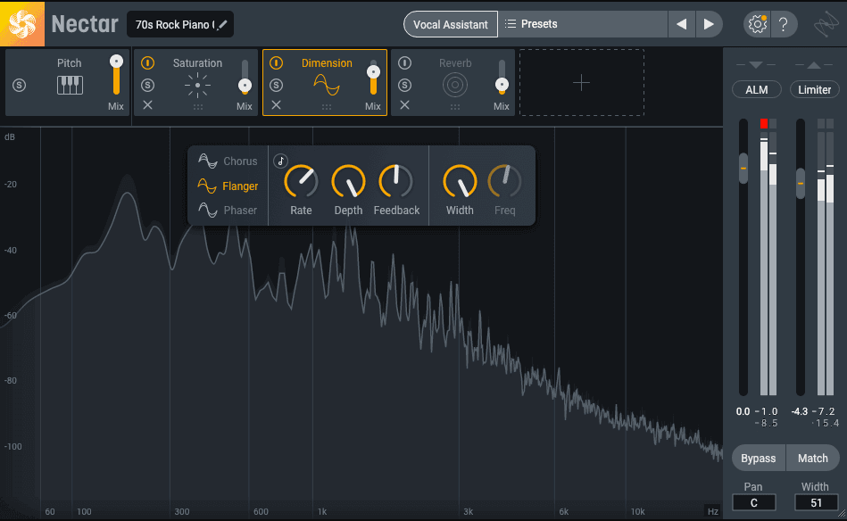Click the input peak -1.0 readout
This screenshot has width=847, height=521.
[x=767, y=411]
